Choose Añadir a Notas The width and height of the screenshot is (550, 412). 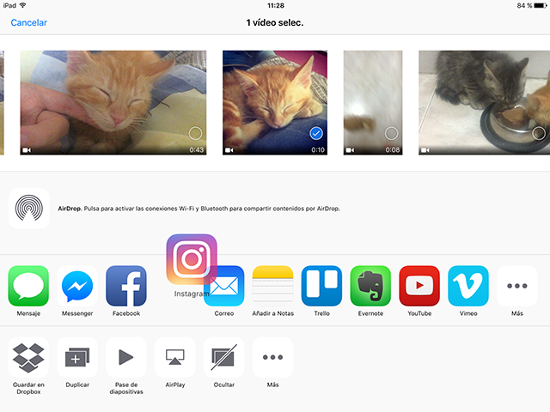tap(273, 286)
